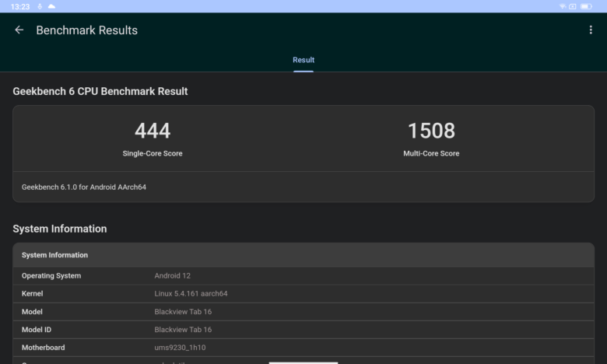Tap the back arrow icon
This screenshot has height=364, width=607.
[19, 30]
